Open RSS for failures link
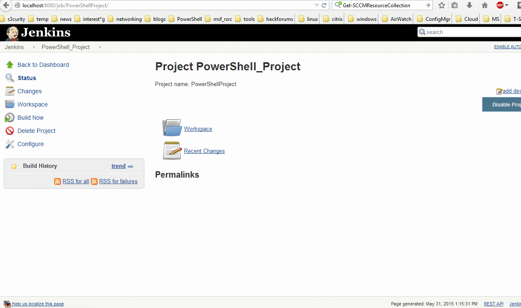Image resolution: width=521 pixels, height=308 pixels. (118, 181)
